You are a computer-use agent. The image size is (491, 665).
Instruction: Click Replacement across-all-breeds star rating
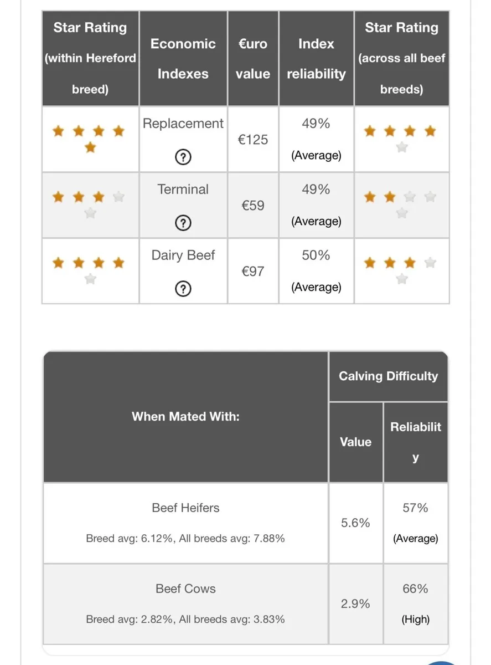click(x=401, y=139)
